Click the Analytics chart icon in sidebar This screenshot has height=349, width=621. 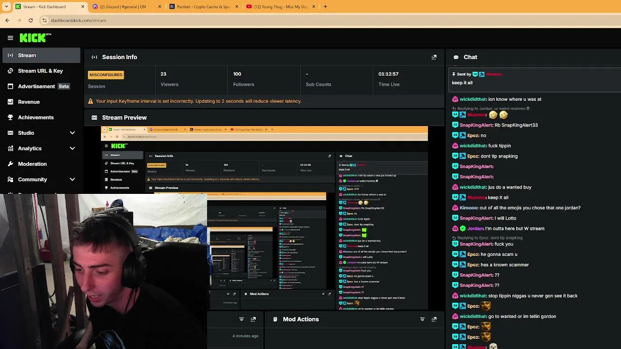pos(10,148)
